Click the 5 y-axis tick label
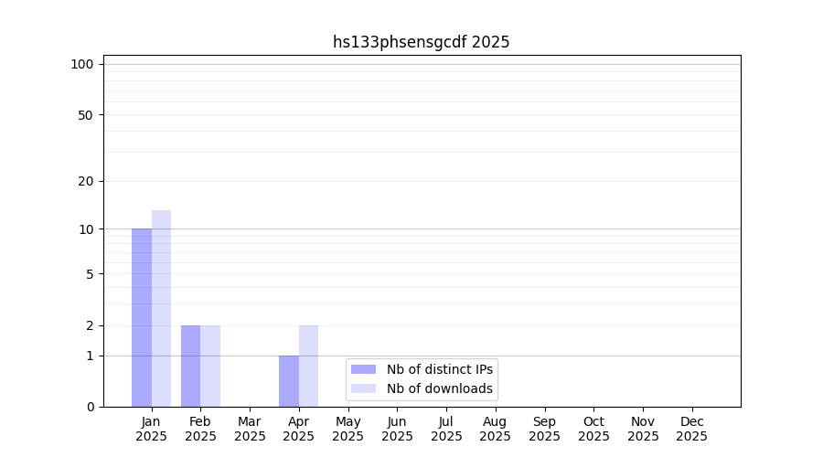The height and width of the screenshot is (457, 823). coord(90,273)
